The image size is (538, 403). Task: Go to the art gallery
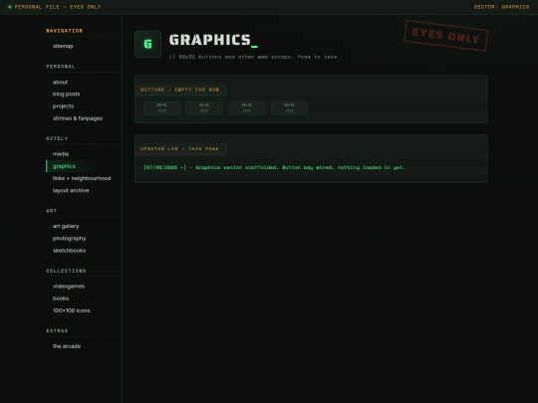pos(66,226)
